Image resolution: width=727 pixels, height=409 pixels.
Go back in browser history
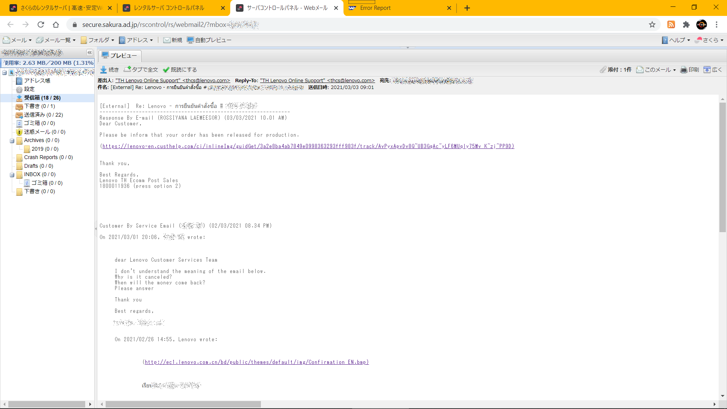(x=11, y=25)
